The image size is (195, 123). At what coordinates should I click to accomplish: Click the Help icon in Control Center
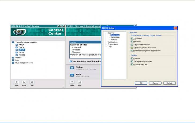point(17,82)
